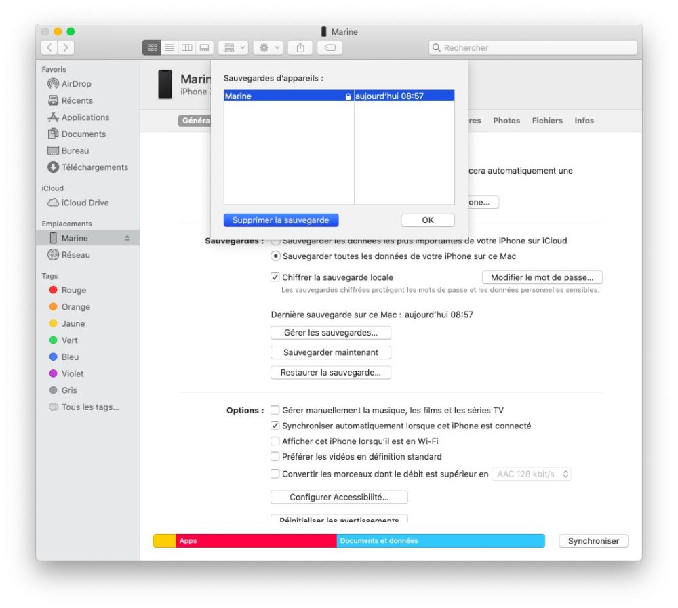This screenshot has width=678, height=608.
Task: Confirm the dialog with OK
Action: click(x=428, y=220)
